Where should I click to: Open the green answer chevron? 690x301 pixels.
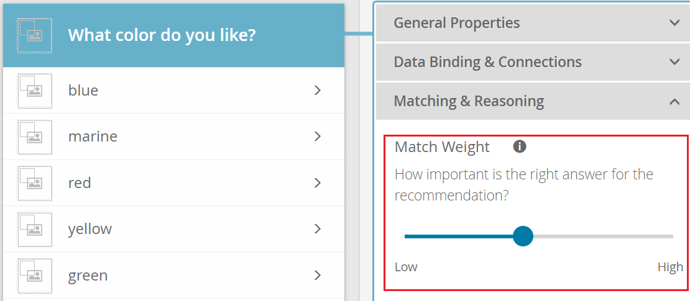pyautogui.click(x=318, y=276)
